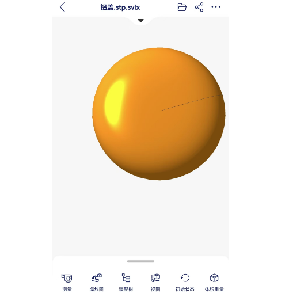The width and height of the screenshot is (289, 293).
Task: Select the measure tool icon
Action: pos(67,278)
